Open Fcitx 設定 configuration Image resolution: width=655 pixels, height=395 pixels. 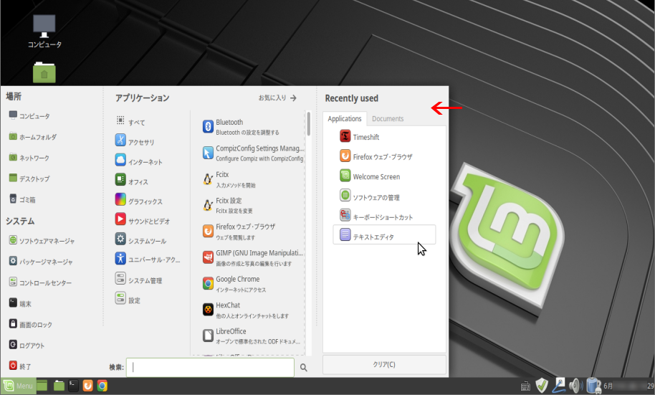coord(252,205)
